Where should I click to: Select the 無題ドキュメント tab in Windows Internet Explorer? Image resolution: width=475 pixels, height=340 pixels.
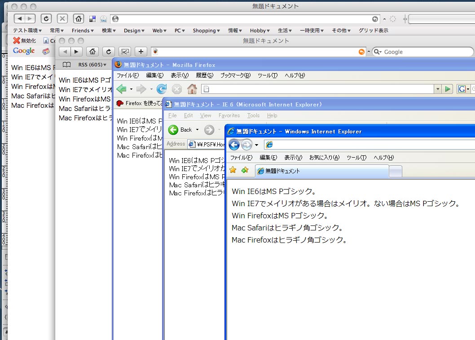click(x=322, y=171)
